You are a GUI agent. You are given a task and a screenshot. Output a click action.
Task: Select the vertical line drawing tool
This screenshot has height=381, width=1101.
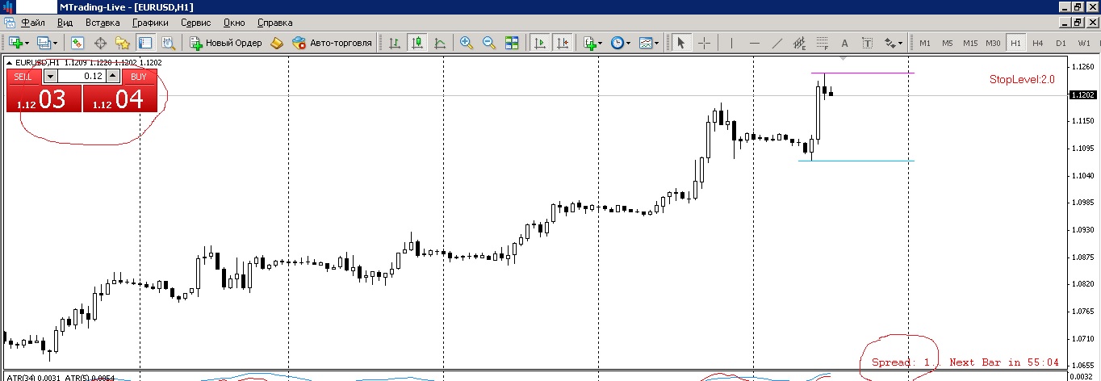pyautogui.click(x=731, y=43)
